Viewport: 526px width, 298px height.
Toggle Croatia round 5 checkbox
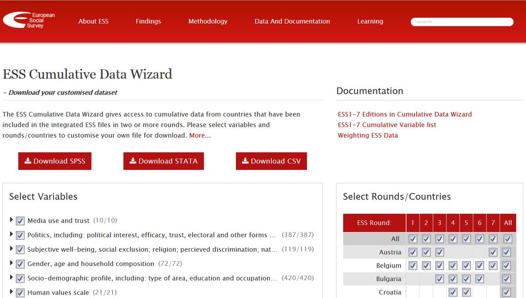coord(466,292)
